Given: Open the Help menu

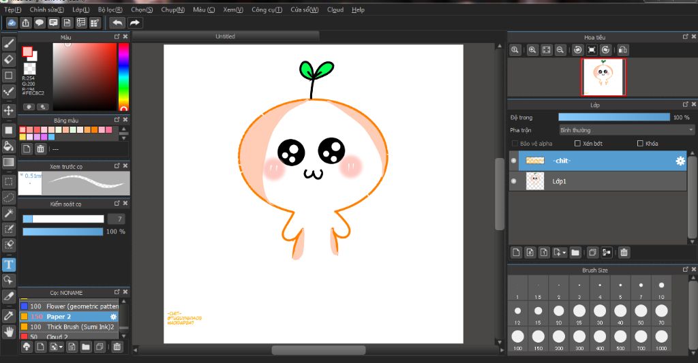Looking at the screenshot, I should click(358, 10).
